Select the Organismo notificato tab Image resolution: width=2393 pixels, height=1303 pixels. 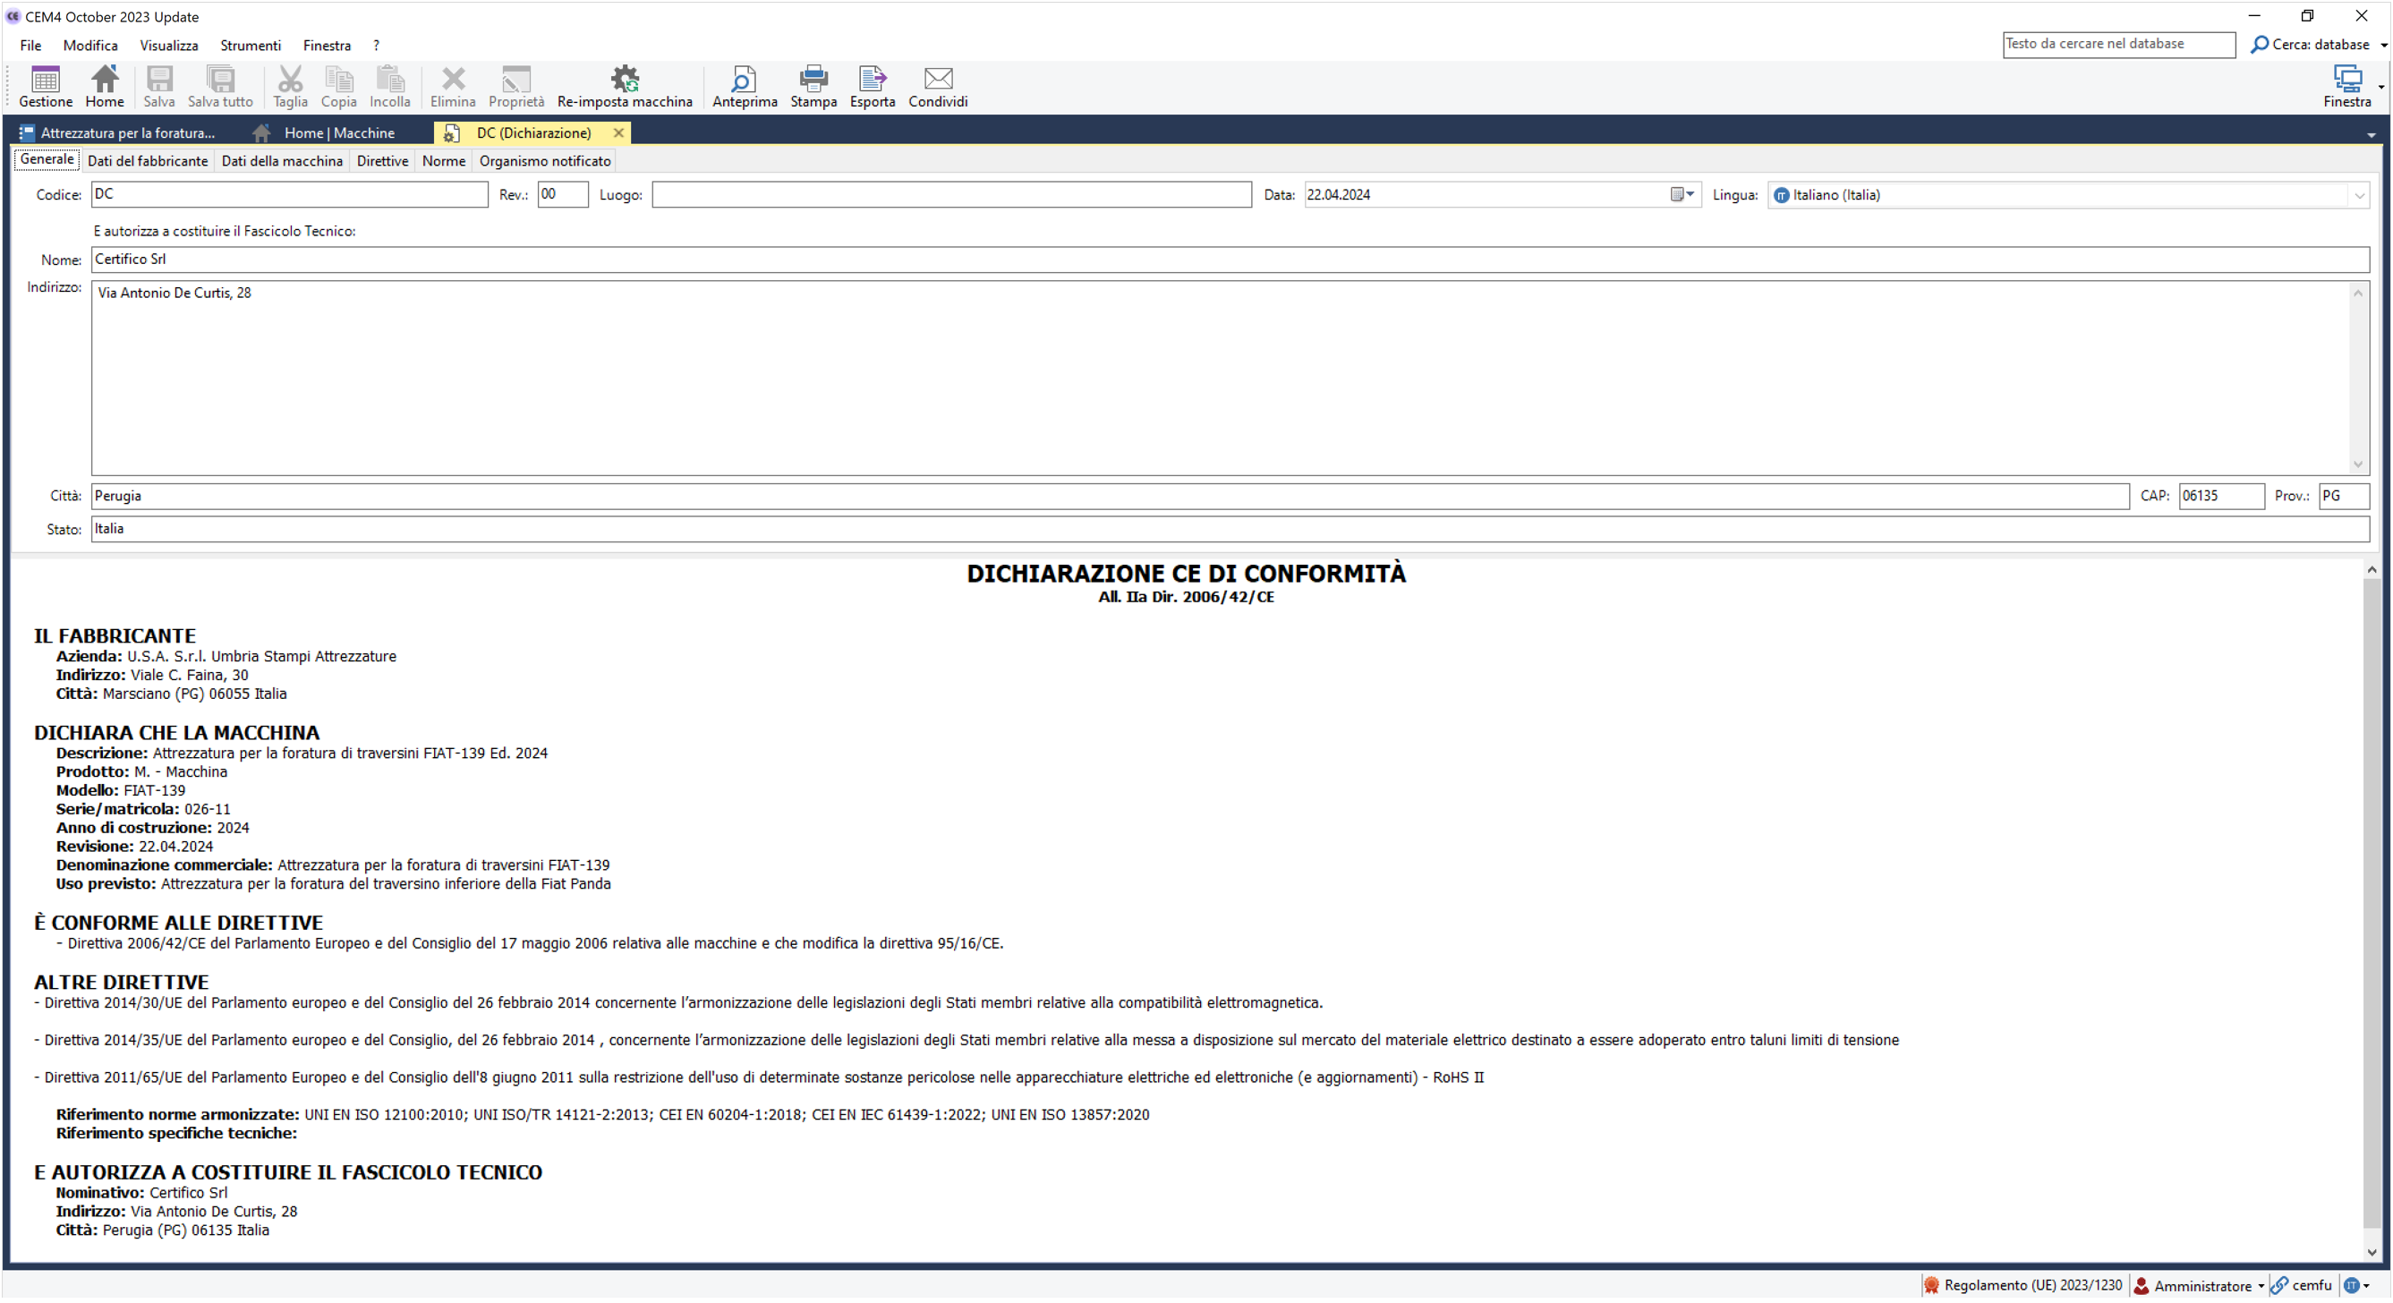tap(545, 159)
